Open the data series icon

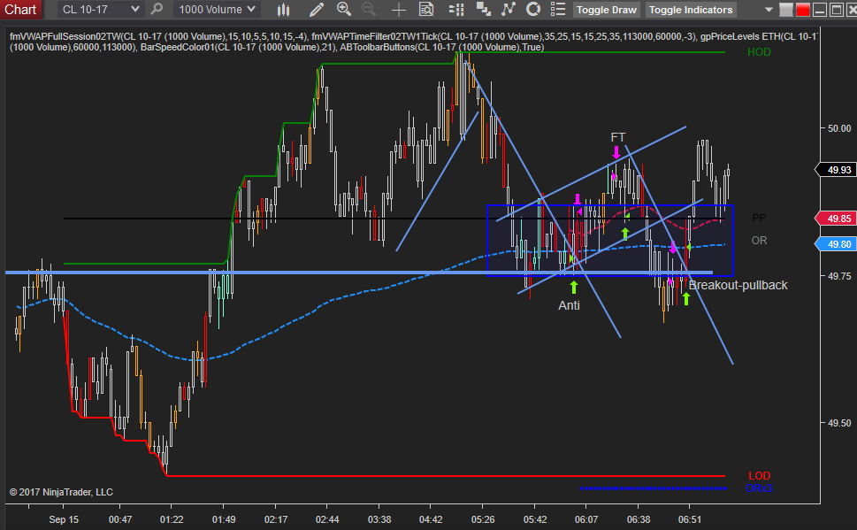[483, 10]
